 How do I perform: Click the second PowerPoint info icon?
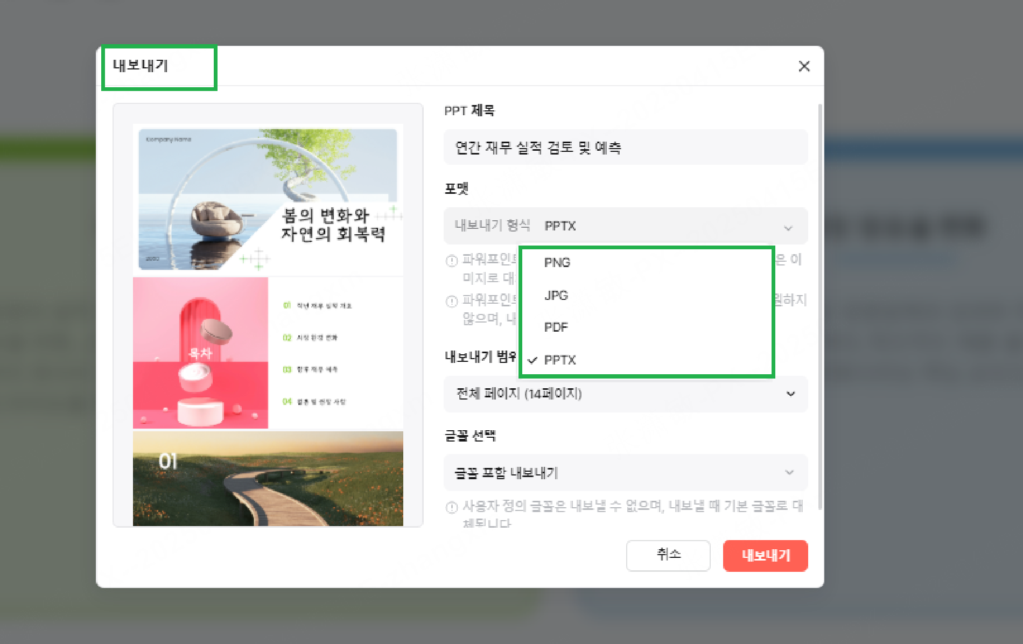click(451, 302)
